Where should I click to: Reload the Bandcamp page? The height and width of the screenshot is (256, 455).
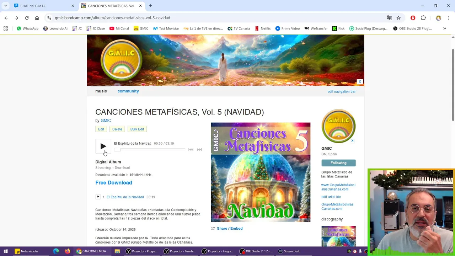[x=27, y=18]
